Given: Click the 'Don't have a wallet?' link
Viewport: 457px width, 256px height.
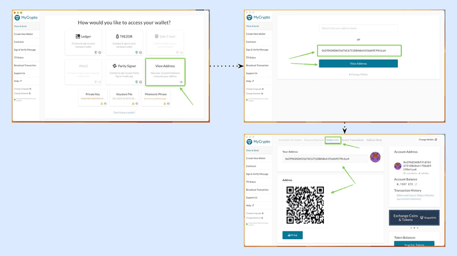Looking at the screenshot, I should [x=124, y=112].
